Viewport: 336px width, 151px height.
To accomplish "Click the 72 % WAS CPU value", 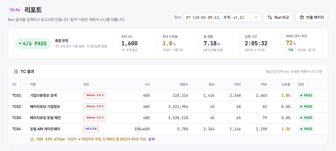I will [291, 43].
